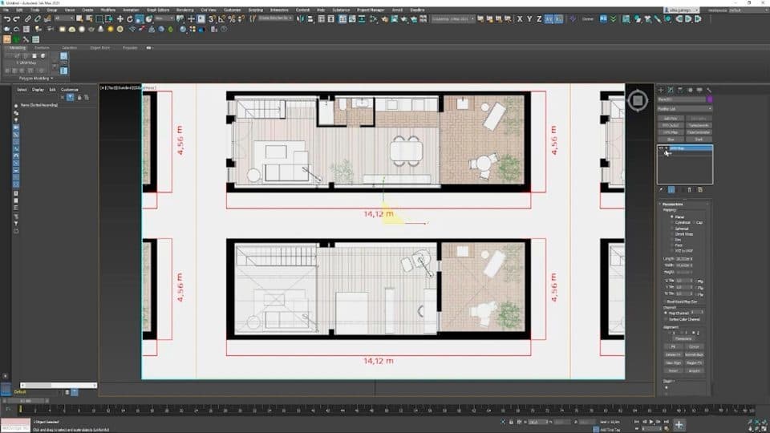Switch to the Freeform ribbon tab
This screenshot has height=433, width=770.
(x=42, y=47)
